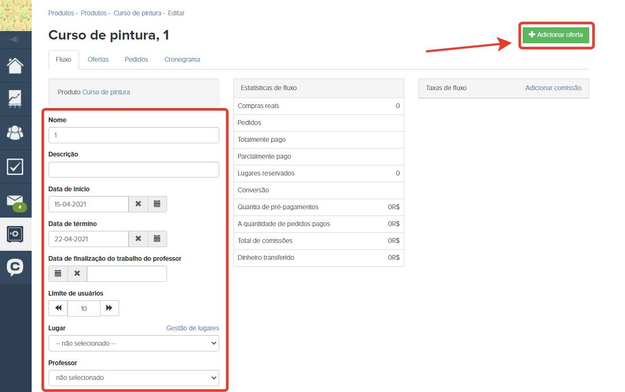Open the safe sales sidebar icon
Screen dimensions: 625x392
point(15,234)
